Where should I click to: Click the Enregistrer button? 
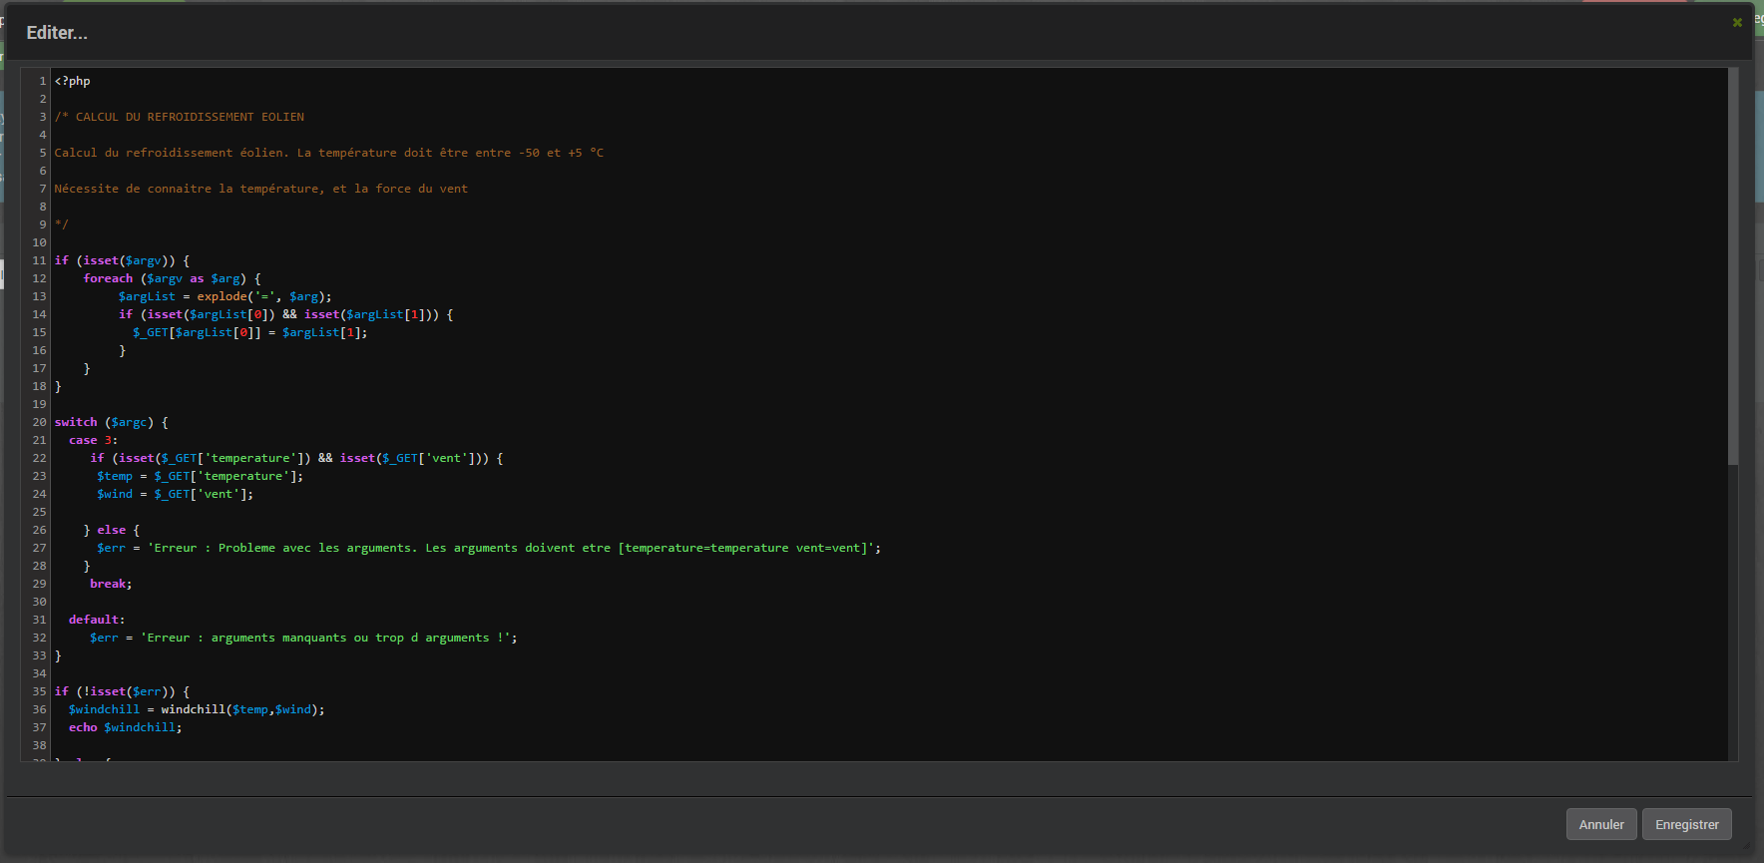[1686, 824]
